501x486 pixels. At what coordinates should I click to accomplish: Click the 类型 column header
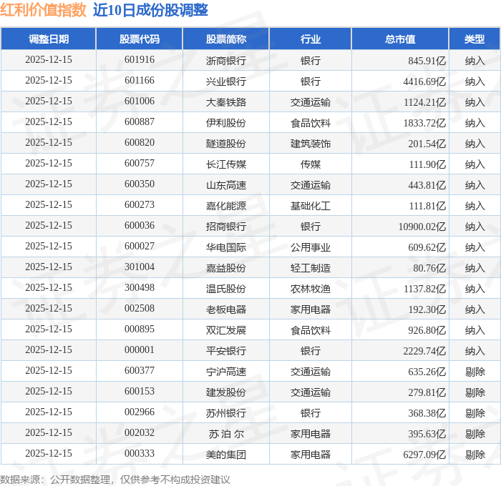(475, 39)
